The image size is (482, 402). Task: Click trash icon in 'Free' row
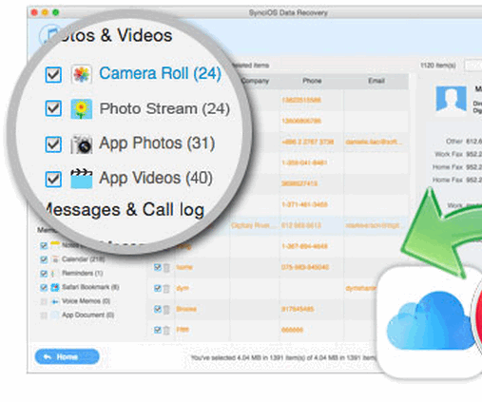(x=166, y=331)
